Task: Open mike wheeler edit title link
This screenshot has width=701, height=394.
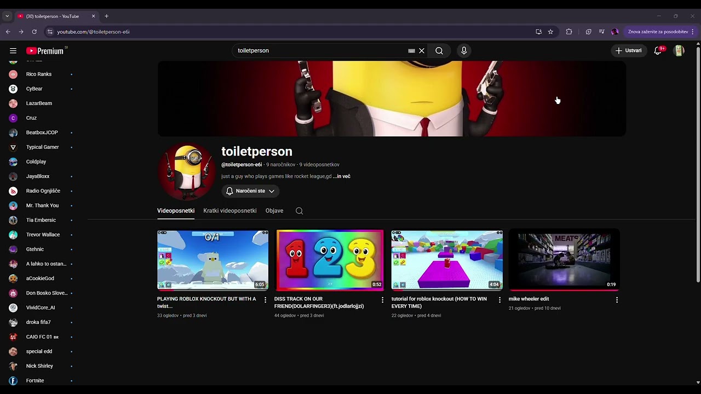Action: click(x=528, y=299)
